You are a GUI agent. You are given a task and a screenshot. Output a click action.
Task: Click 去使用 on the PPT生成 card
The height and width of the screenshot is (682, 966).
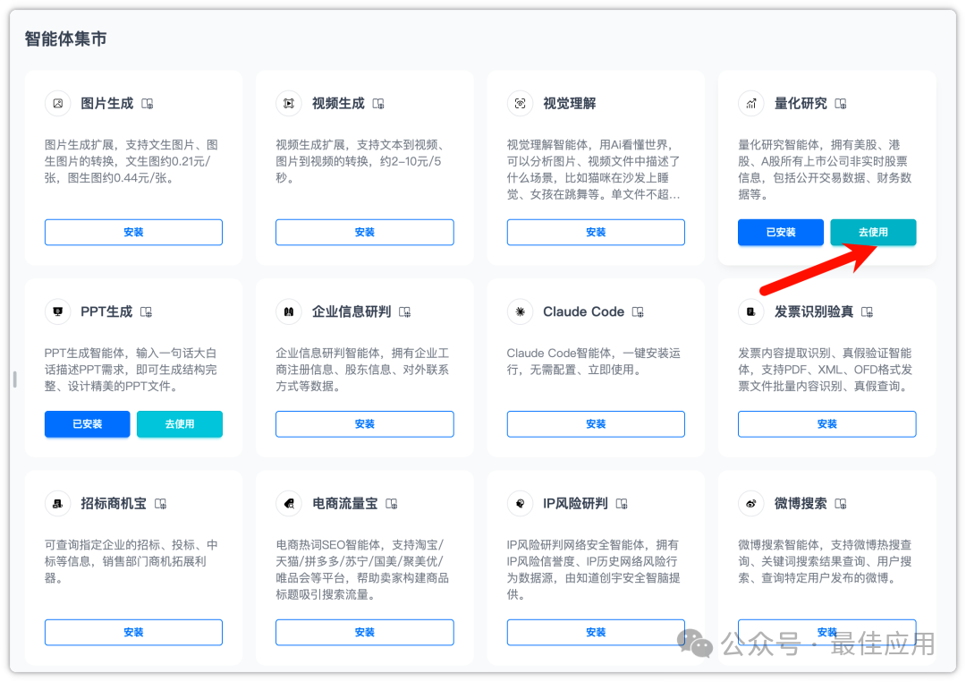[x=180, y=424]
